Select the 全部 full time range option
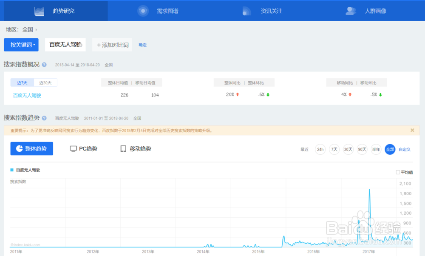Screen dimensions: 425x256 click(x=390, y=149)
